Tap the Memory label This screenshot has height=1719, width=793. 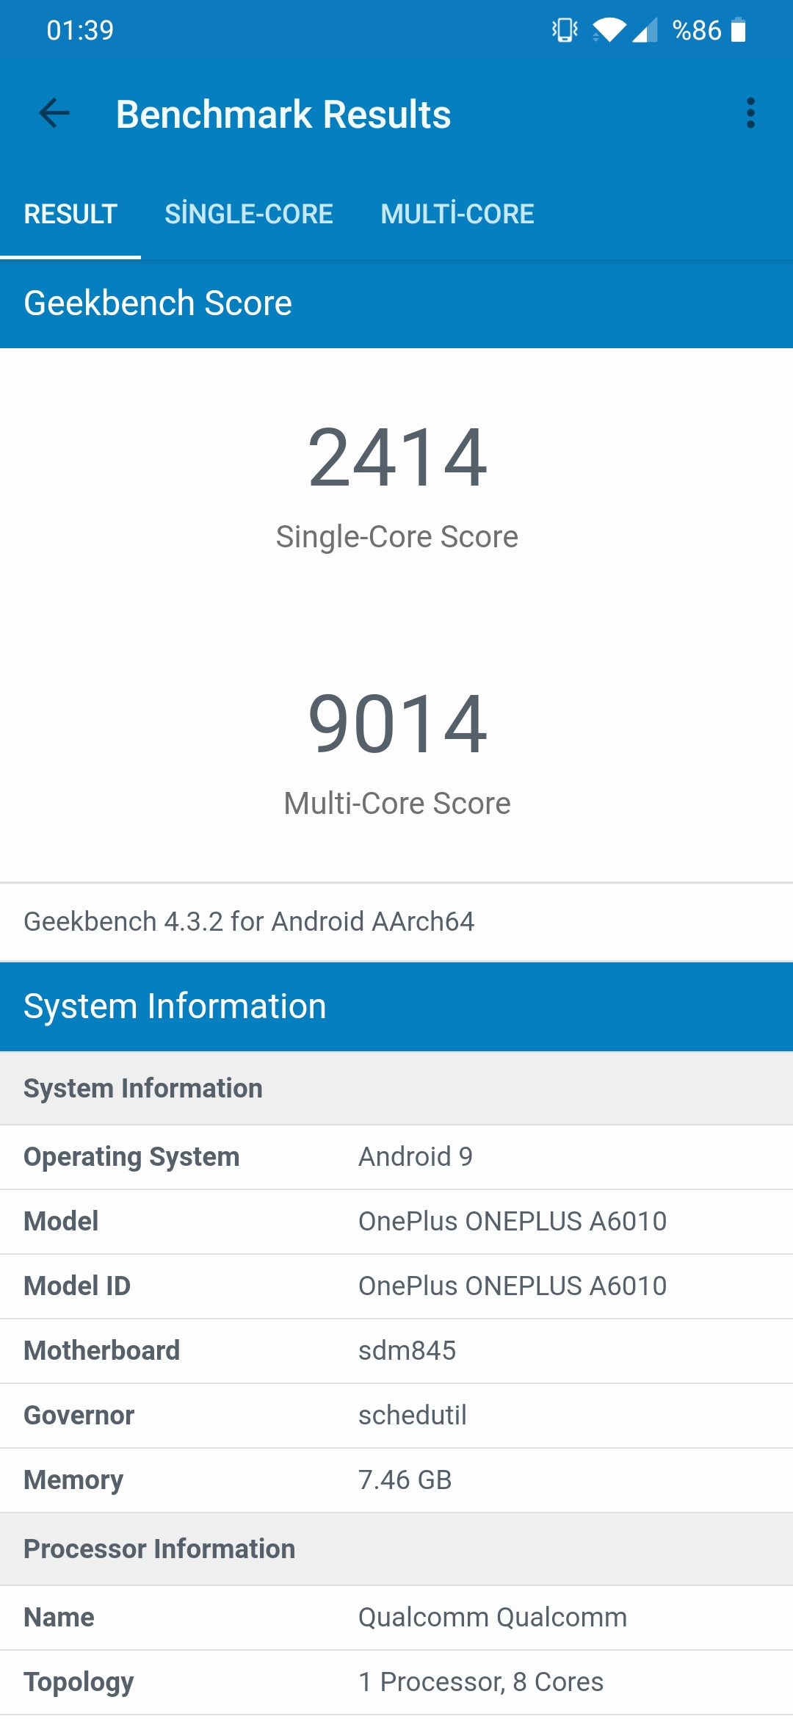[x=73, y=1480]
